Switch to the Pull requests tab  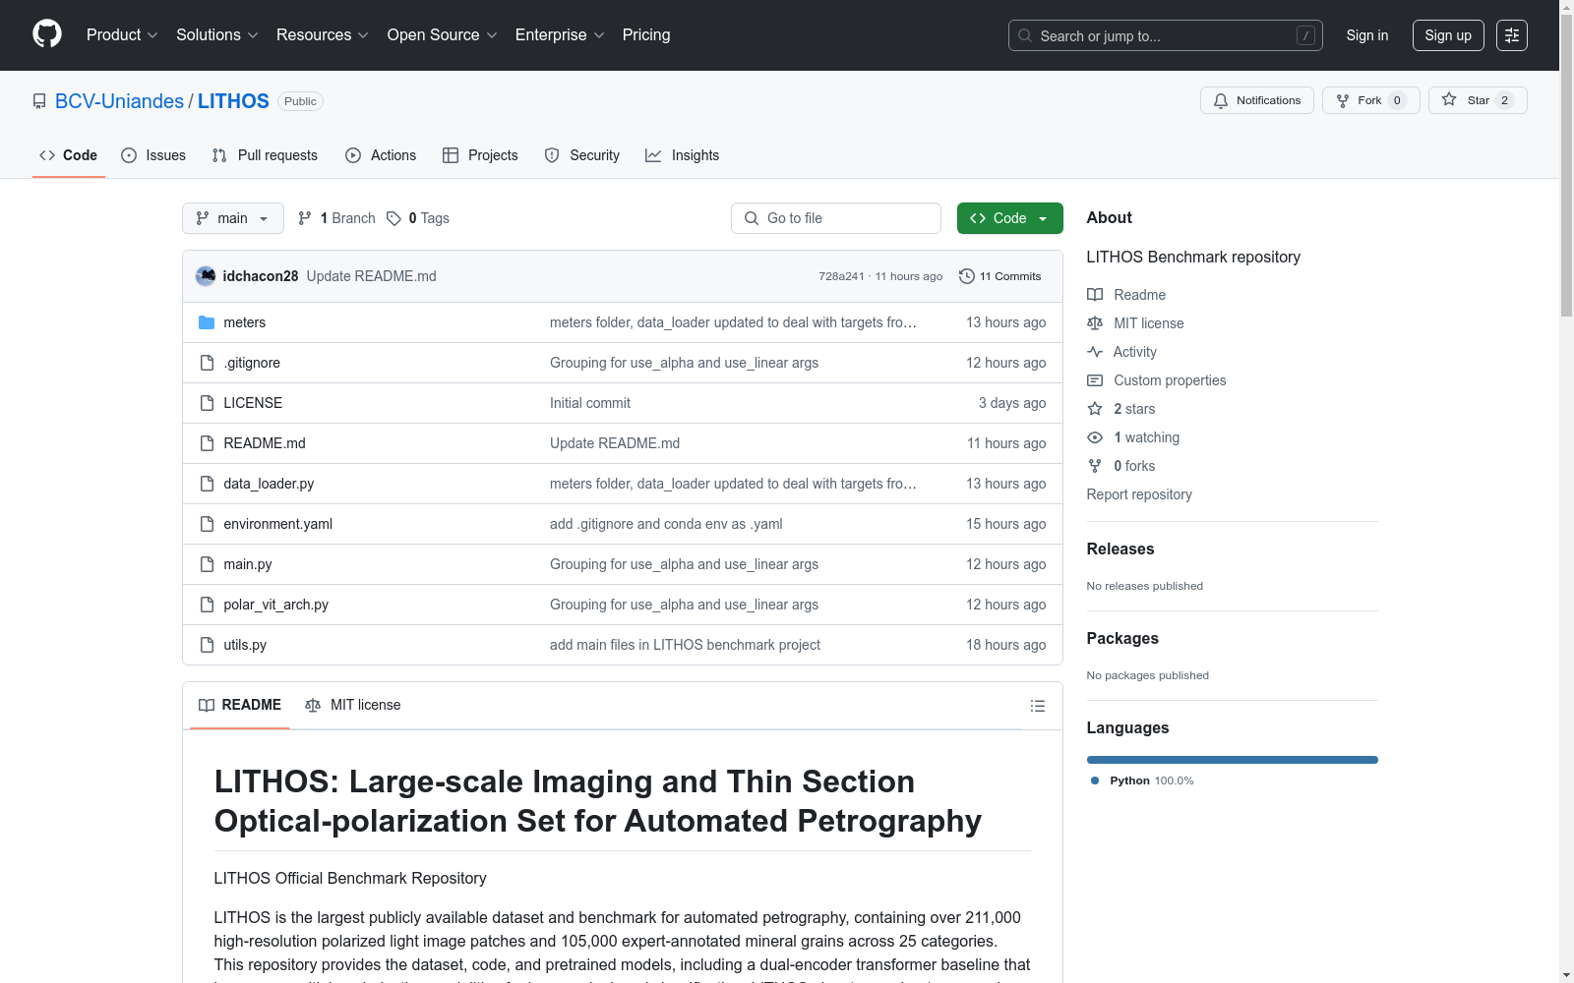[x=266, y=155]
